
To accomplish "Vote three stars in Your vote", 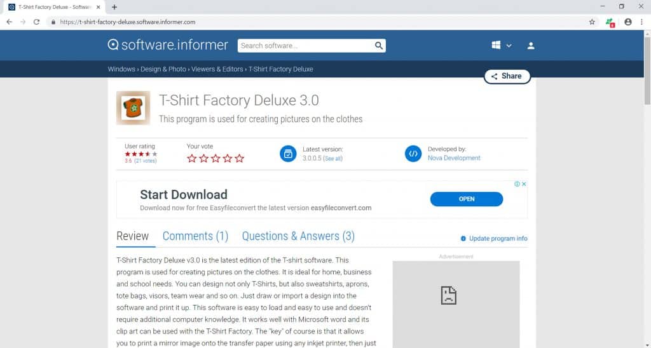I will click(x=216, y=158).
